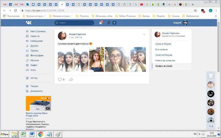Open the music note icon in header
Viewport: 221px width, 138px height.
tap(109, 23)
